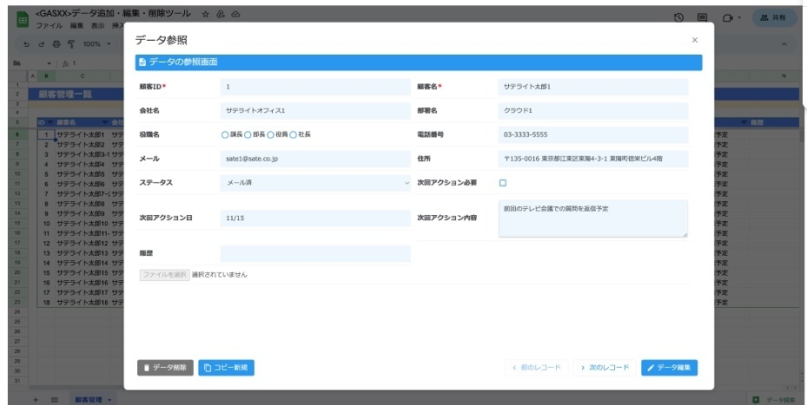Go to 次のレコード

click(x=604, y=368)
